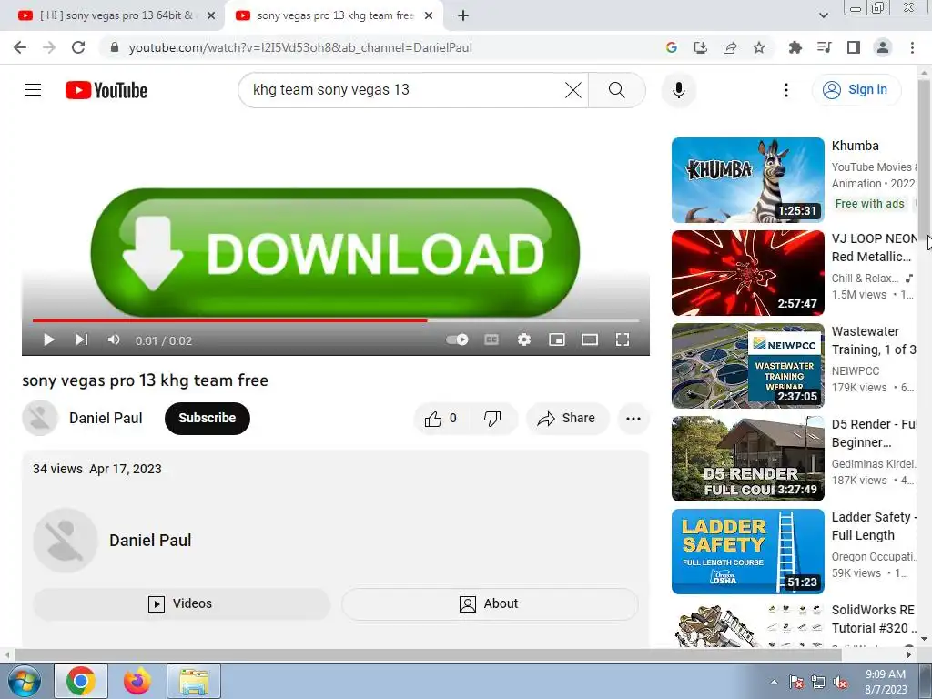Click the muted volume tray icon

tap(840, 682)
